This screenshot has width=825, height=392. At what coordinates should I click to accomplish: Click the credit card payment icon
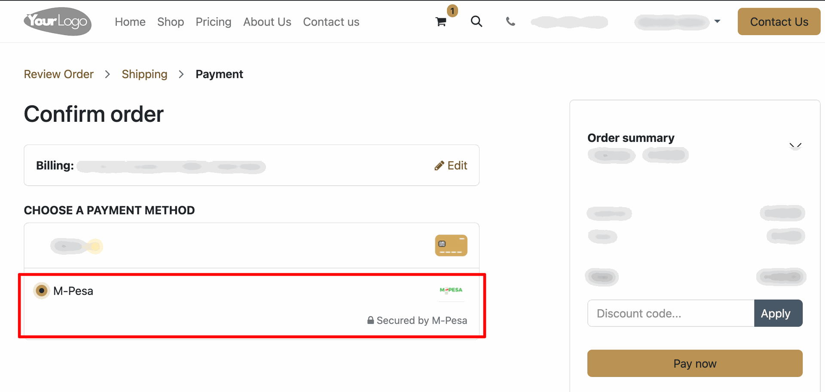[x=451, y=245]
